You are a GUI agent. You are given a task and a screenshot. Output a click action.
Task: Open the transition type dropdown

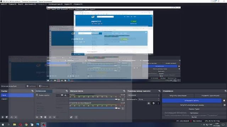(143, 95)
